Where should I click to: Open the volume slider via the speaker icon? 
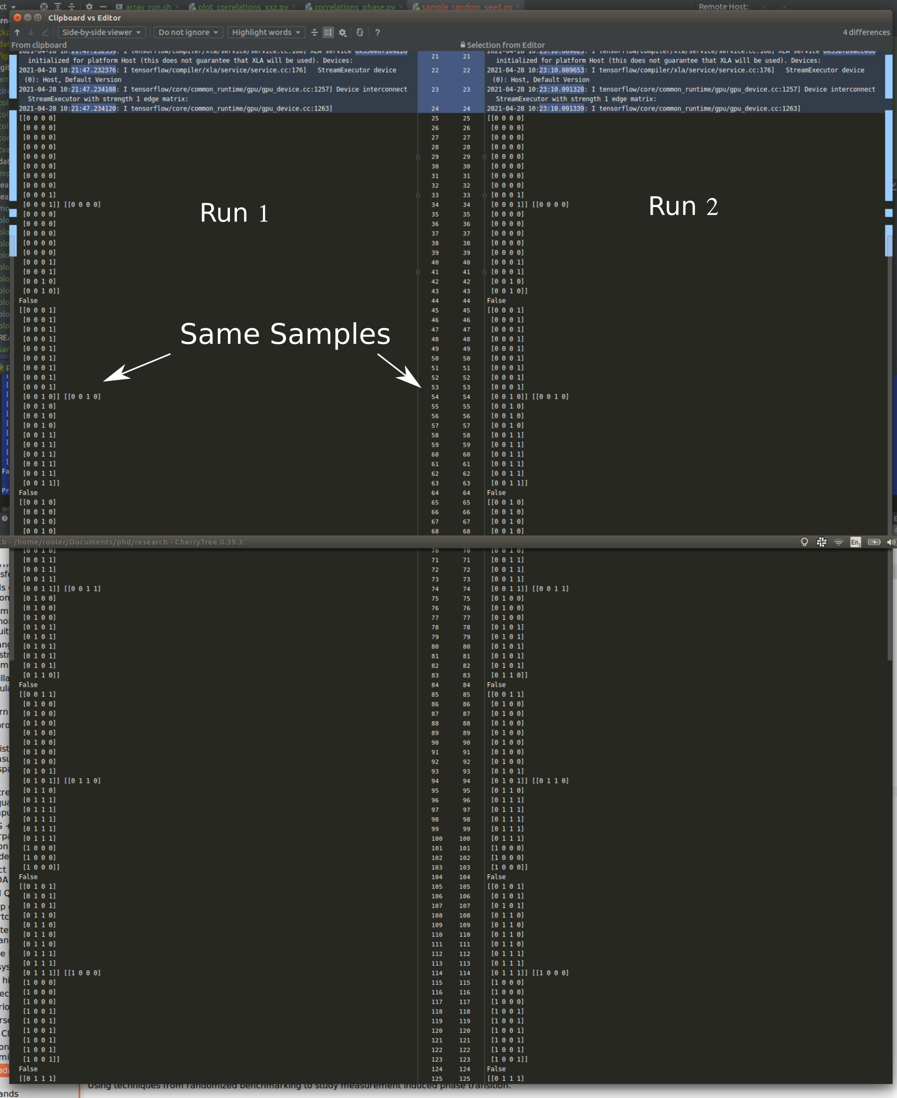click(892, 542)
